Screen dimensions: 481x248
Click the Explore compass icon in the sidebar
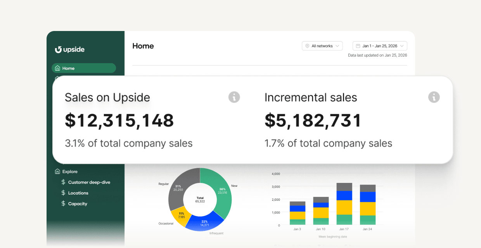57,171
